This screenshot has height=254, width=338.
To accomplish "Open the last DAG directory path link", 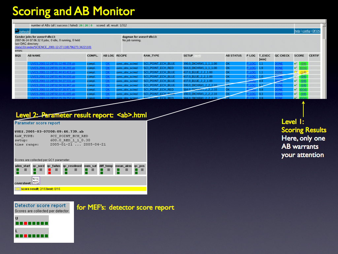I will 53,47.
